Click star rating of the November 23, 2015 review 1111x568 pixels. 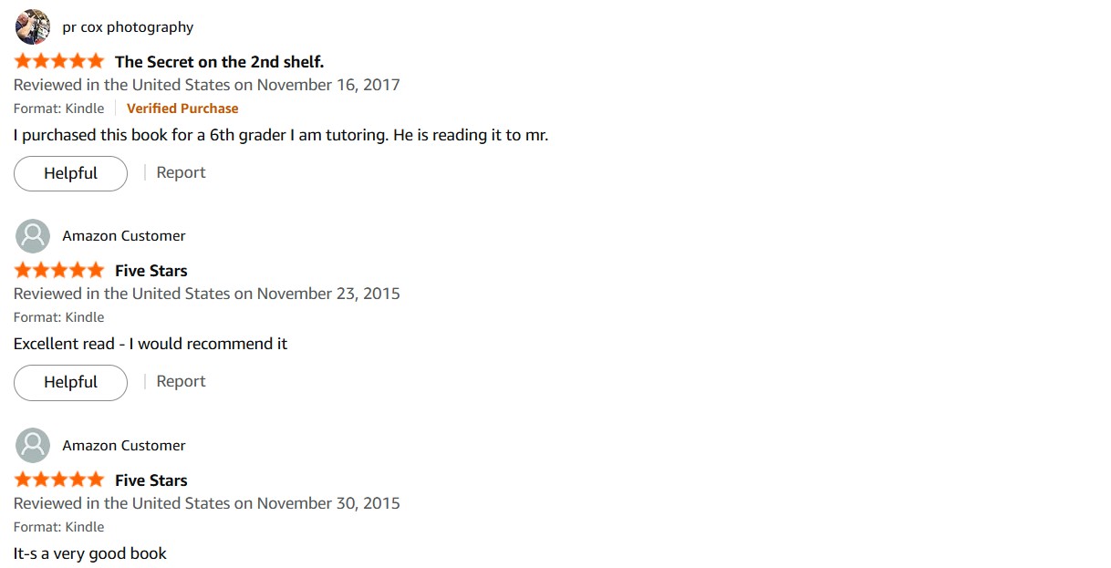point(59,271)
